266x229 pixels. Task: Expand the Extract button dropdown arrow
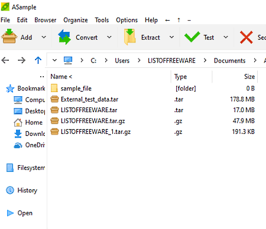click(171, 37)
